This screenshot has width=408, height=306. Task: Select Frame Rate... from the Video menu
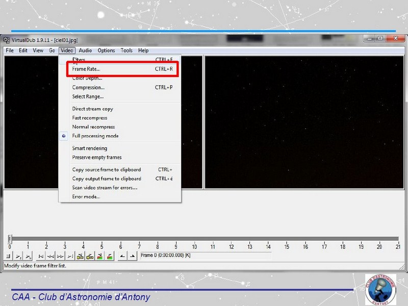point(86,69)
